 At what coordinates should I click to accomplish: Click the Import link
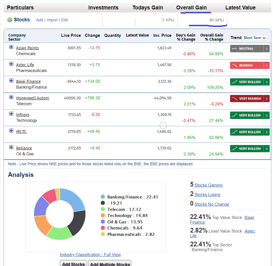(52, 20)
